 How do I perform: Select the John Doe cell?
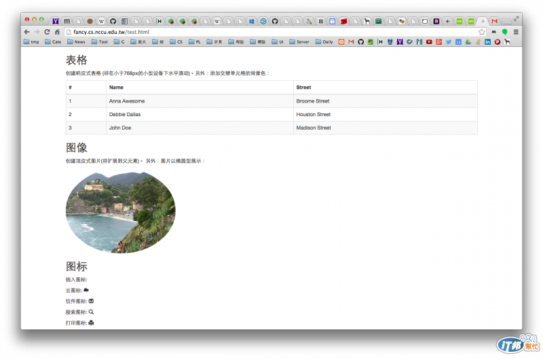click(x=200, y=128)
